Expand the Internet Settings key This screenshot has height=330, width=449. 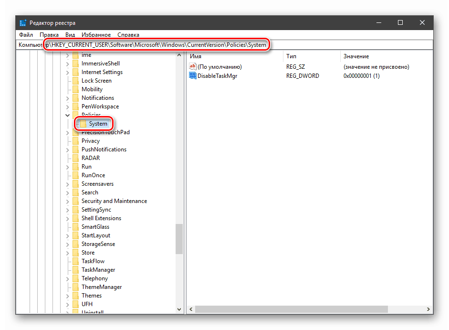[x=68, y=72]
